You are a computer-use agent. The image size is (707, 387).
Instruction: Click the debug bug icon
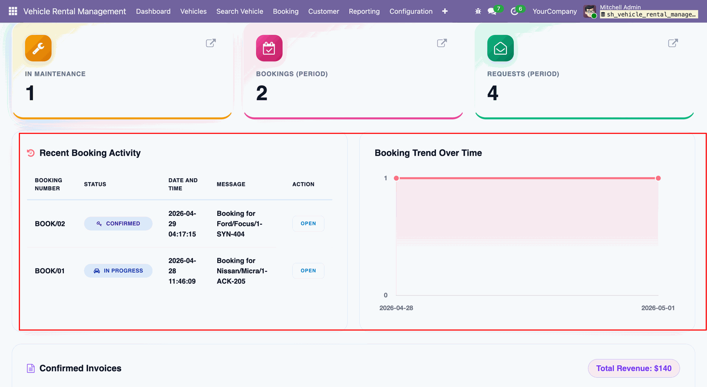[x=478, y=11]
